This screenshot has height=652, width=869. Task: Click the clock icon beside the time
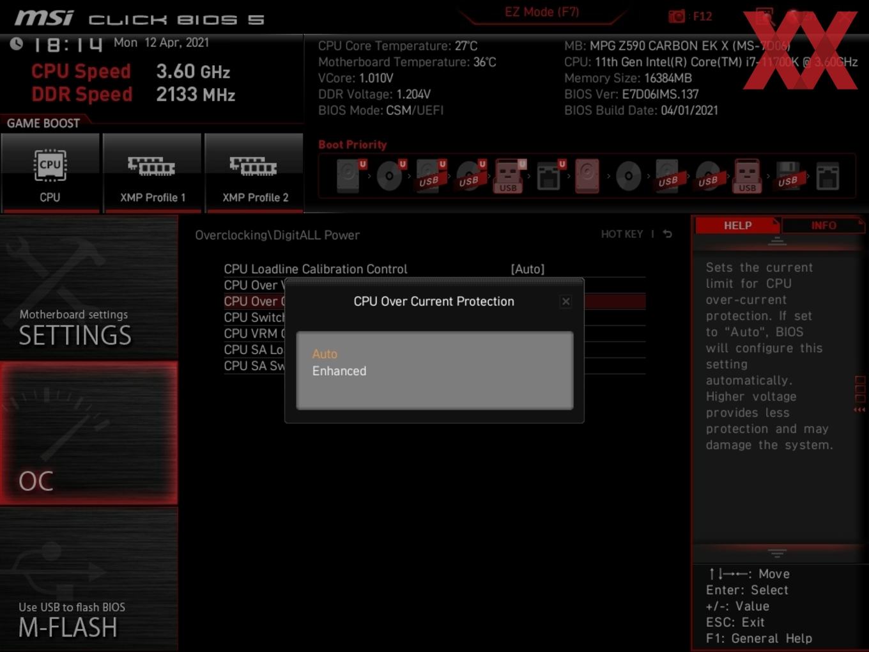[x=16, y=43]
